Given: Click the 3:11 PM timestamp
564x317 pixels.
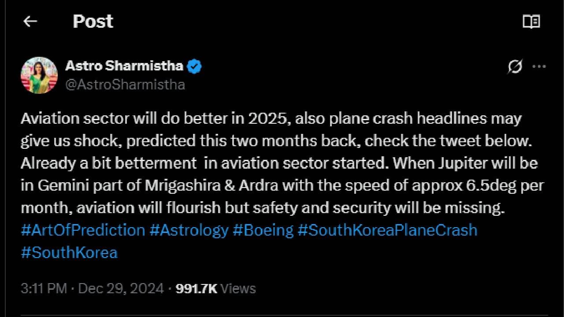Looking at the screenshot, I should (x=44, y=288).
